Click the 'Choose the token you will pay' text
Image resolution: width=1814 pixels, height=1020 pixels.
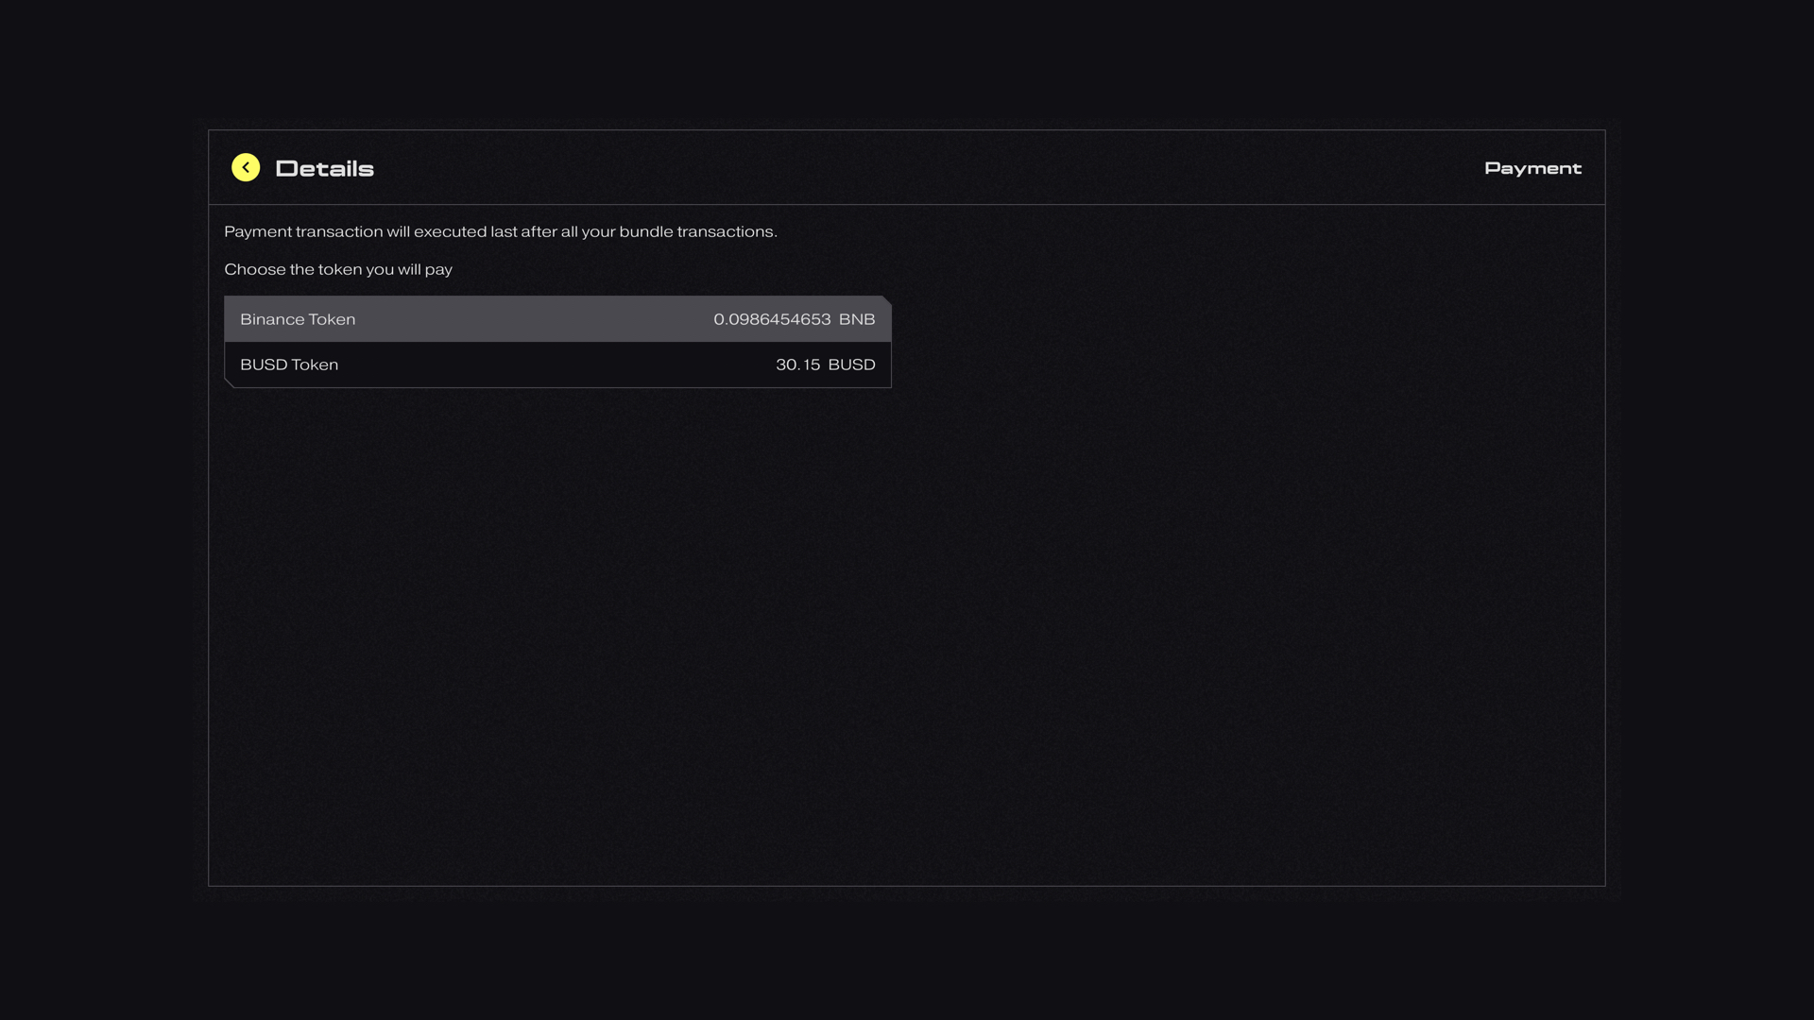(x=338, y=269)
